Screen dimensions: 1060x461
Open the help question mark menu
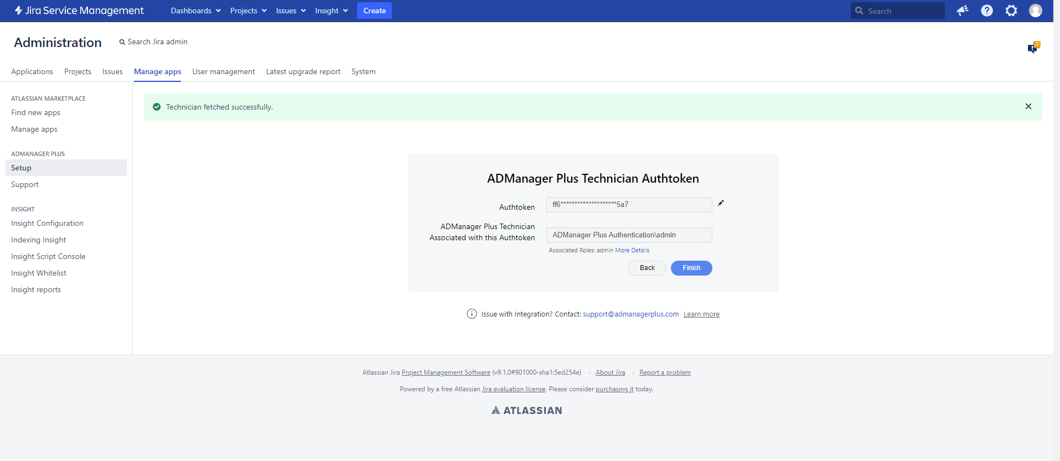tap(987, 11)
